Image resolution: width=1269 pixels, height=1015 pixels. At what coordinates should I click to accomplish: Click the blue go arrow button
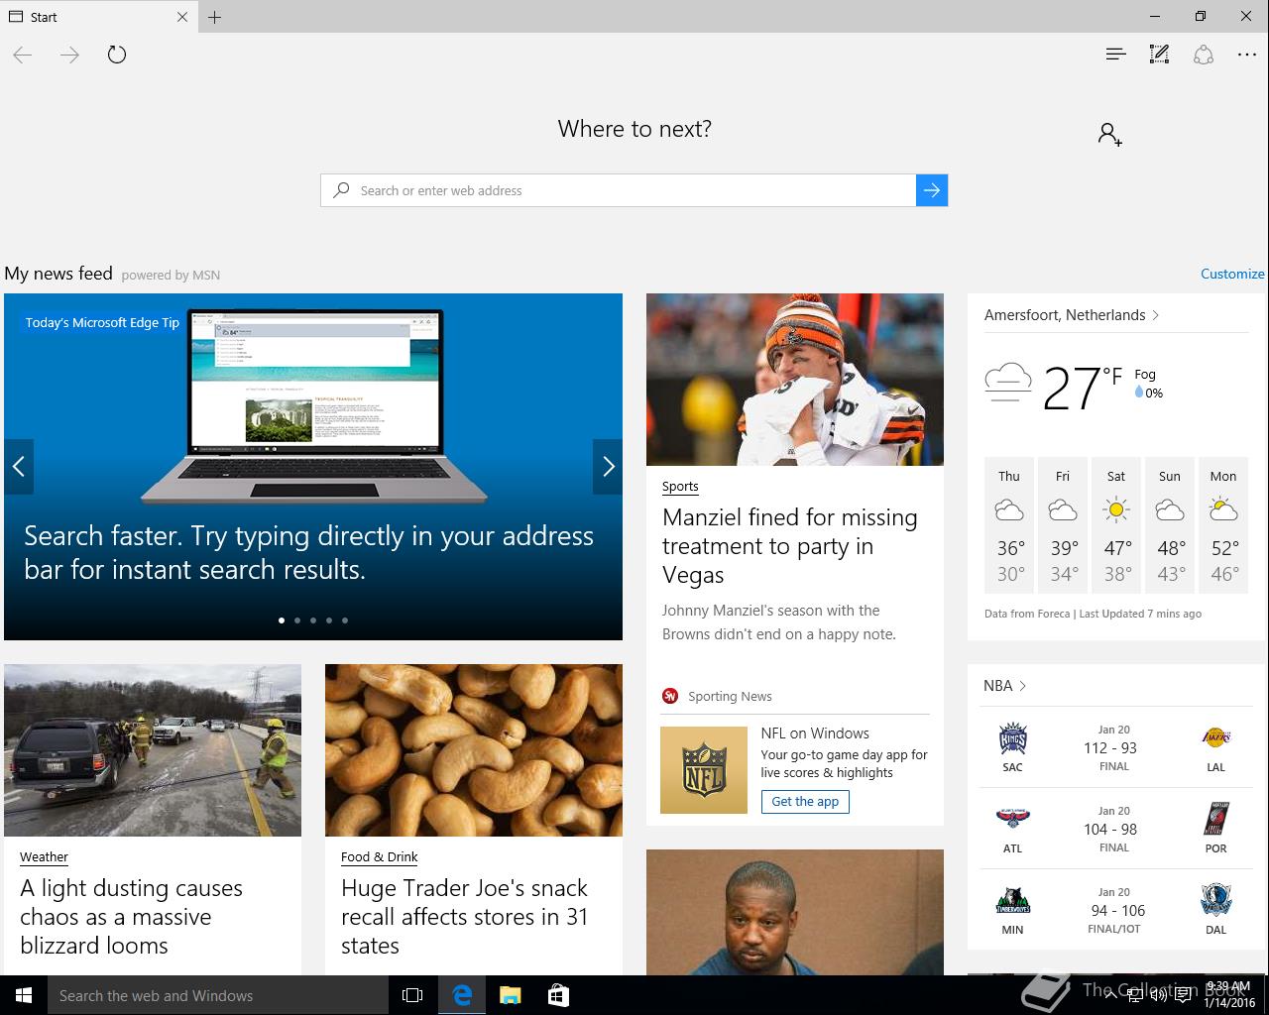[x=932, y=190]
